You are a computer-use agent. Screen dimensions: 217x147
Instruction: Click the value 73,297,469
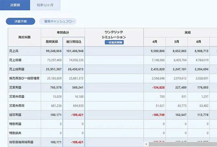(54, 60)
